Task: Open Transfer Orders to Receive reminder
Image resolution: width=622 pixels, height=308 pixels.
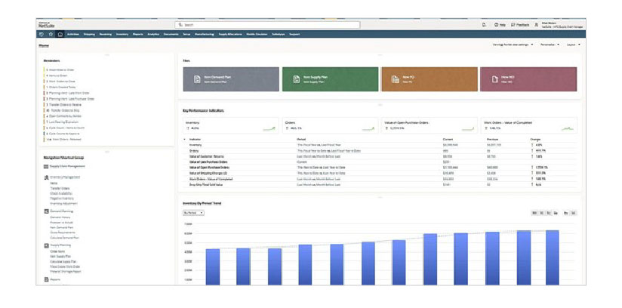Action: 63,104
